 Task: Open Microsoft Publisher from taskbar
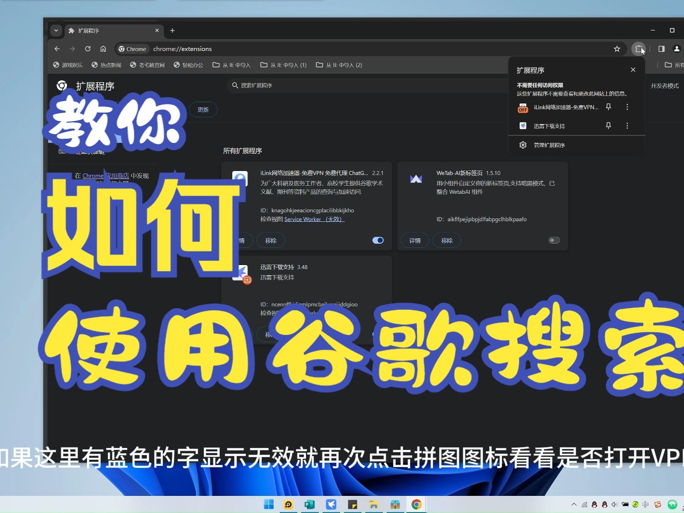pos(310,504)
